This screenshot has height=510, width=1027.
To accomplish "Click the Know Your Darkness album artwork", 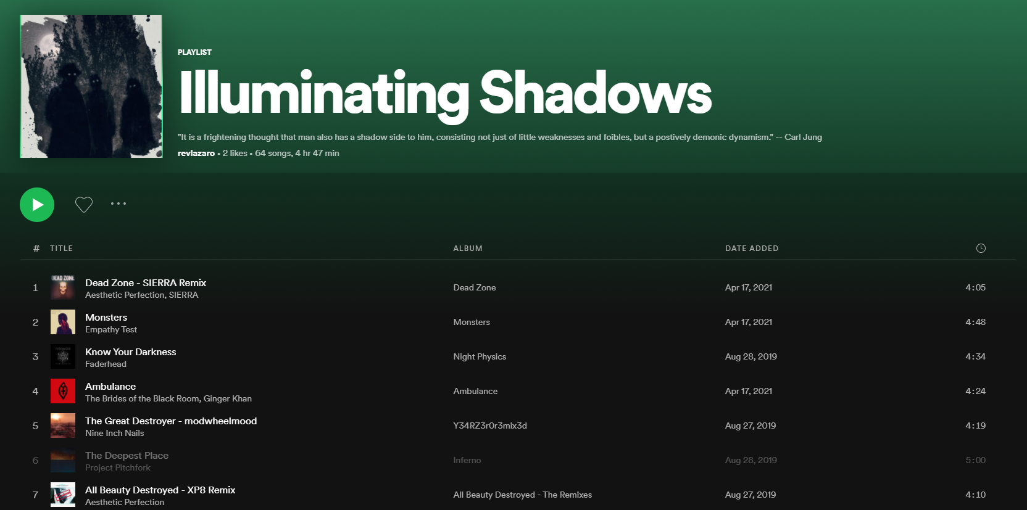I will click(x=63, y=356).
